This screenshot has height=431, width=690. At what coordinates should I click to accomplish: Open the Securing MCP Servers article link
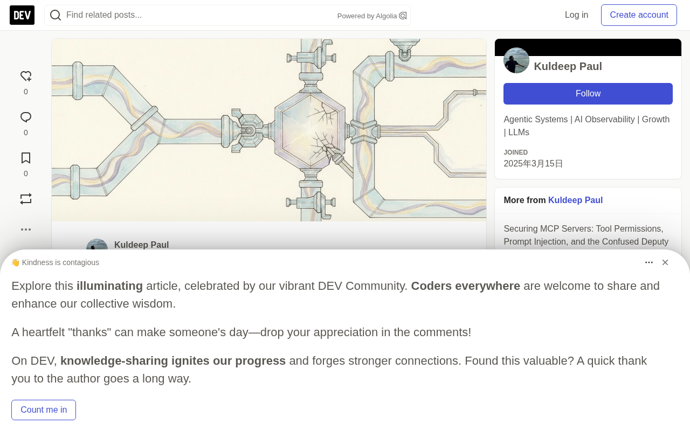[x=586, y=235]
